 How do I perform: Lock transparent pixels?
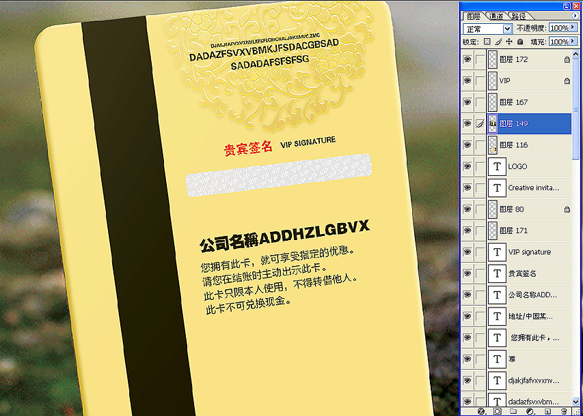pyautogui.click(x=487, y=42)
